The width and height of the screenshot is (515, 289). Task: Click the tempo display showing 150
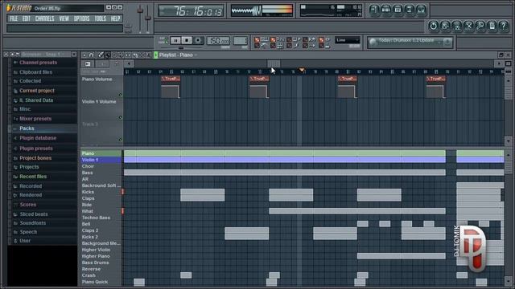pos(218,41)
